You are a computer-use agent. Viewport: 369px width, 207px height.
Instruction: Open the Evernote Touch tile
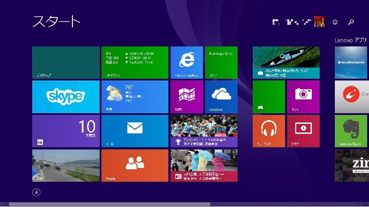(x=352, y=131)
